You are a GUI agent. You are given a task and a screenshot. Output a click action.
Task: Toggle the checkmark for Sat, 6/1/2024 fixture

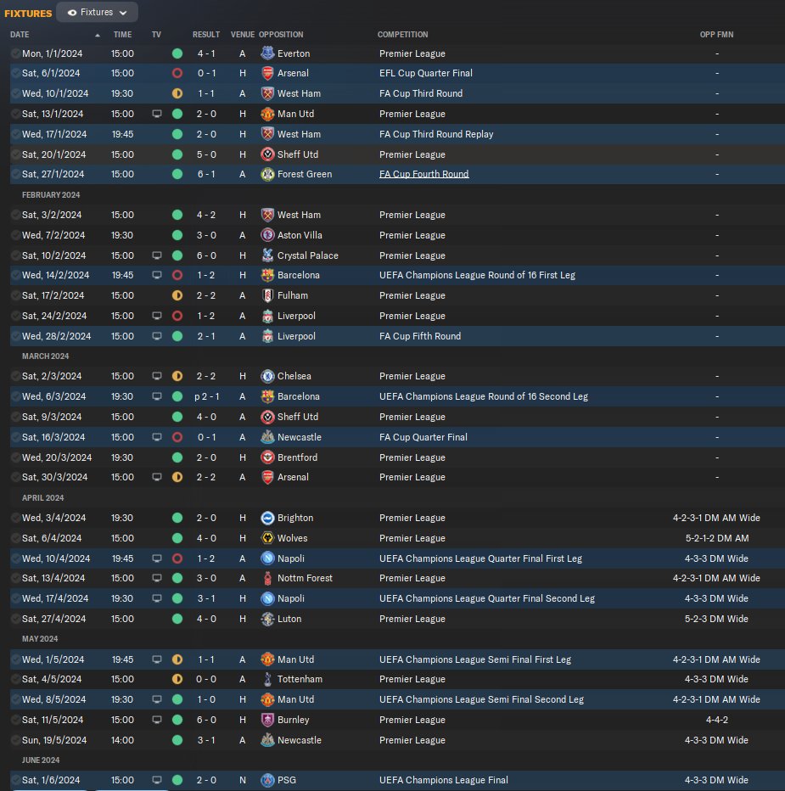point(15,73)
